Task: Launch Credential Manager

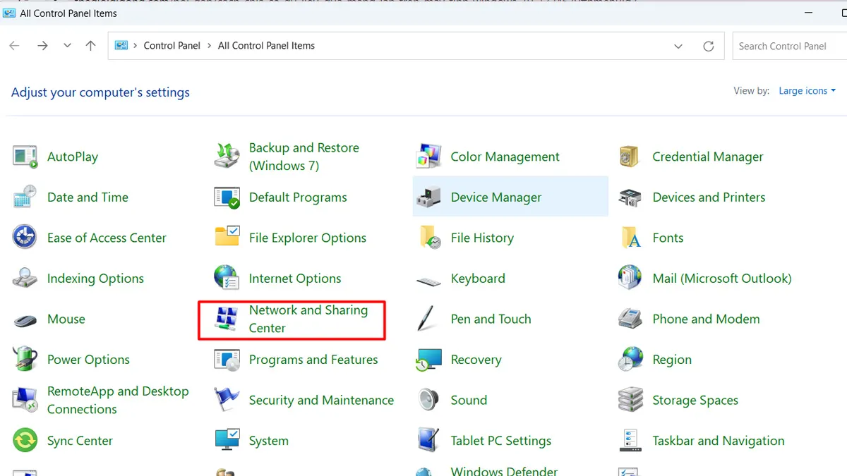Action: pyautogui.click(x=708, y=157)
